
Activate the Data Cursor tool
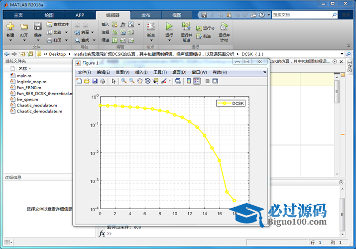coord(155,81)
